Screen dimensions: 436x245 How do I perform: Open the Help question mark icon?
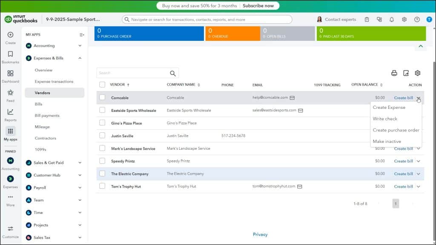click(417, 20)
